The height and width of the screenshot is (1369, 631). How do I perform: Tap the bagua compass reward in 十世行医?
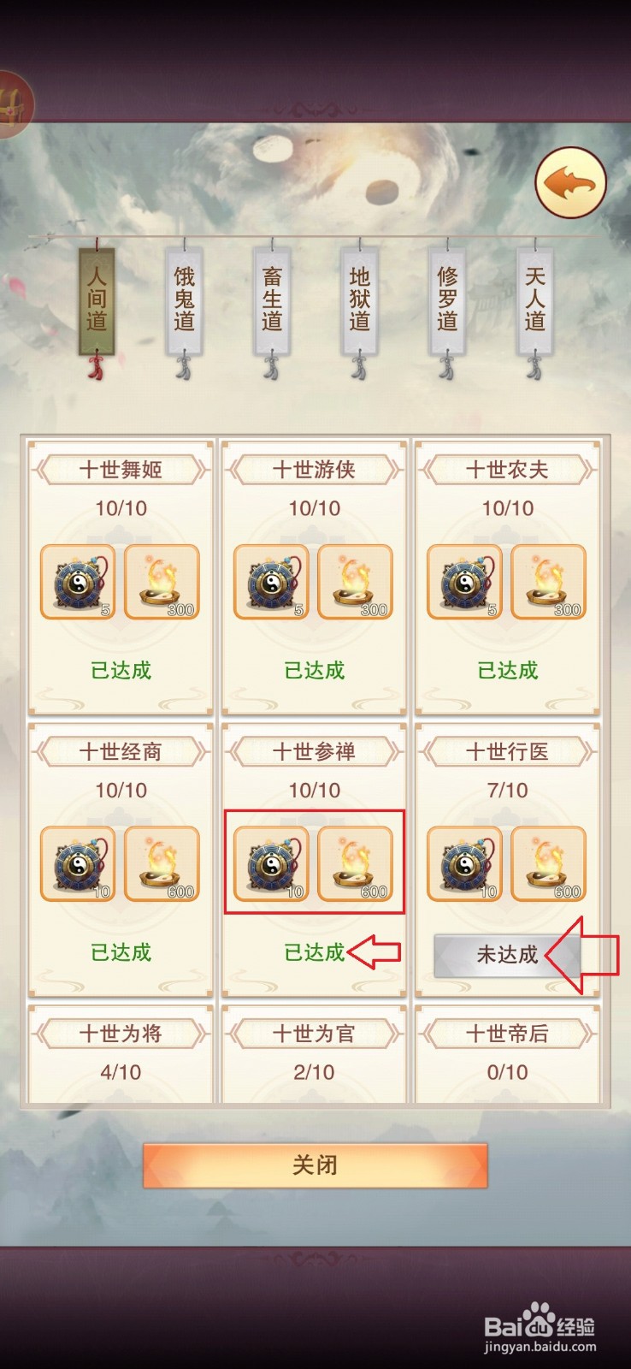coord(464,864)
